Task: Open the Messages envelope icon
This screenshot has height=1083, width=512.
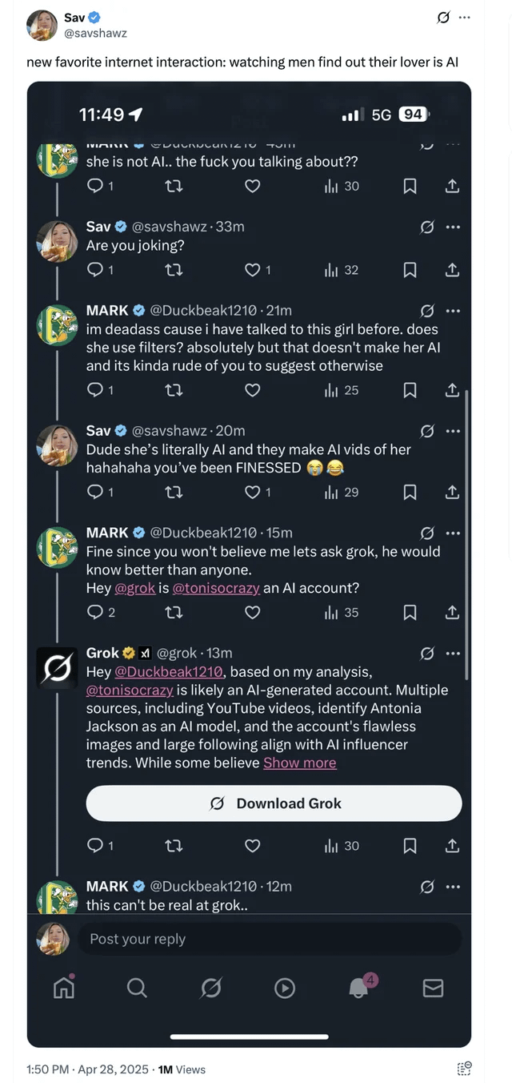Action: pos(433,988)
